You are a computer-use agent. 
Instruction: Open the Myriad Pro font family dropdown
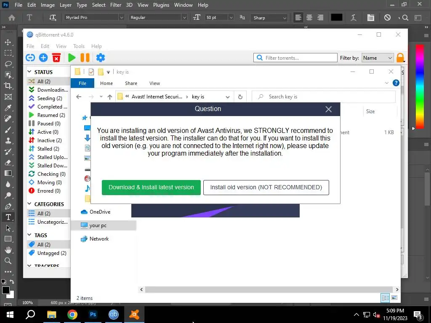click(121, 17)
